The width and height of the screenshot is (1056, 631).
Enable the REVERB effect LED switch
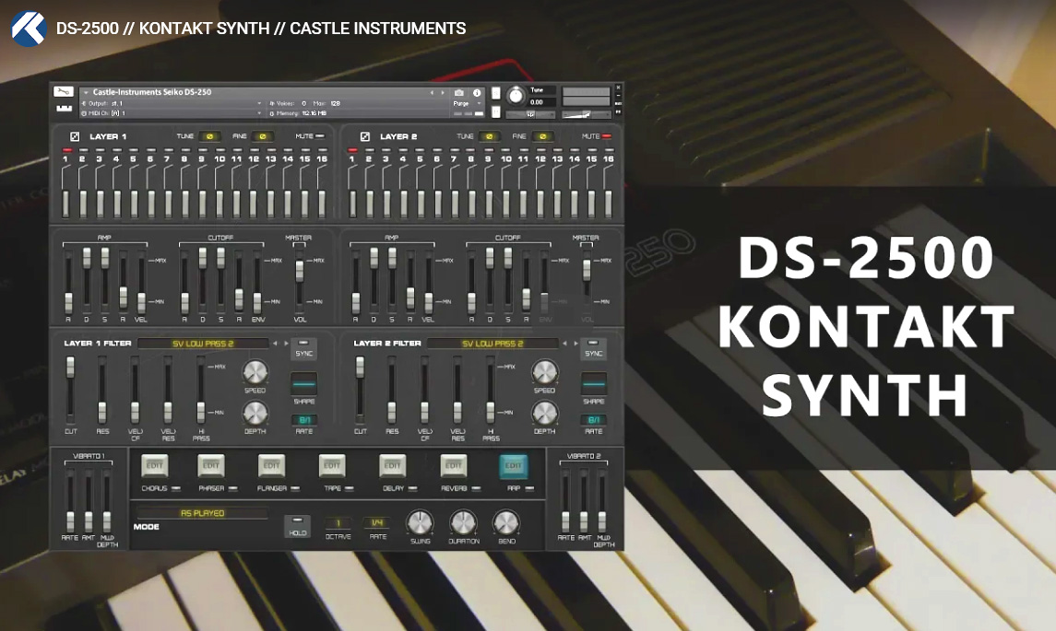coord(476,488)
